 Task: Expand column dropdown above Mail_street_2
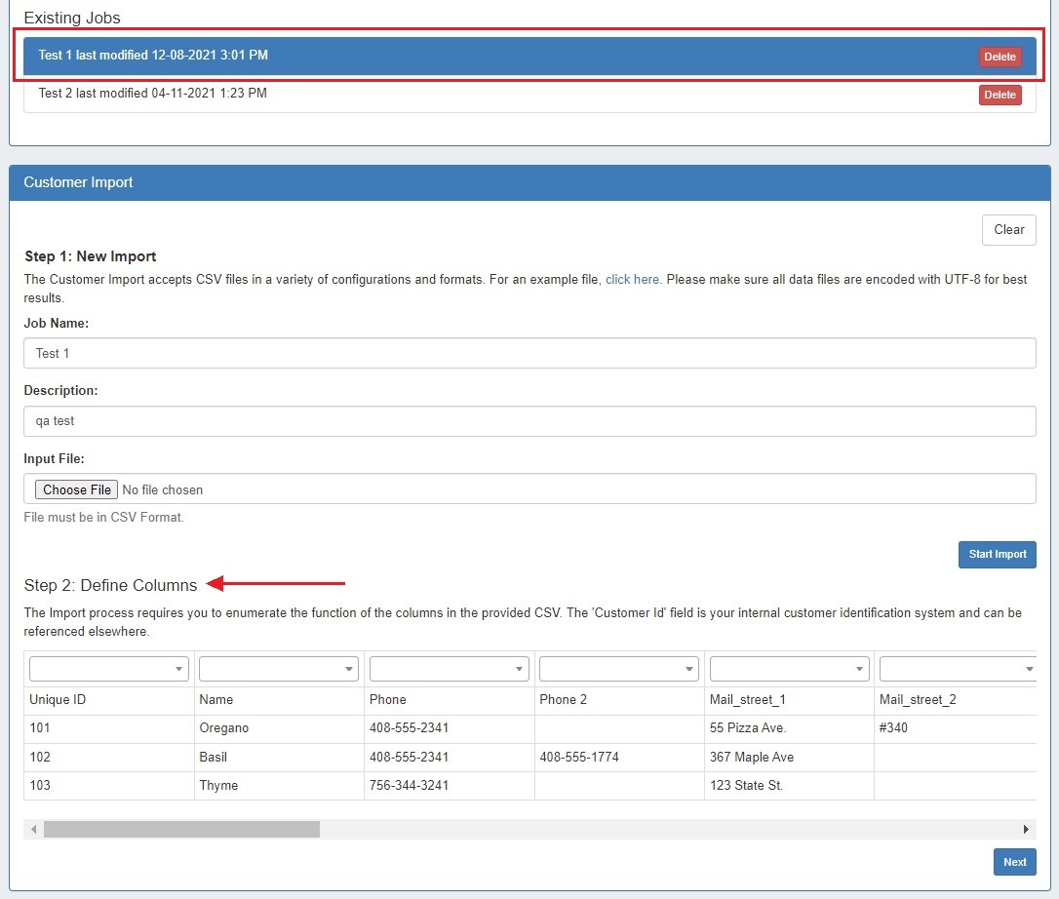pos(957,669)
